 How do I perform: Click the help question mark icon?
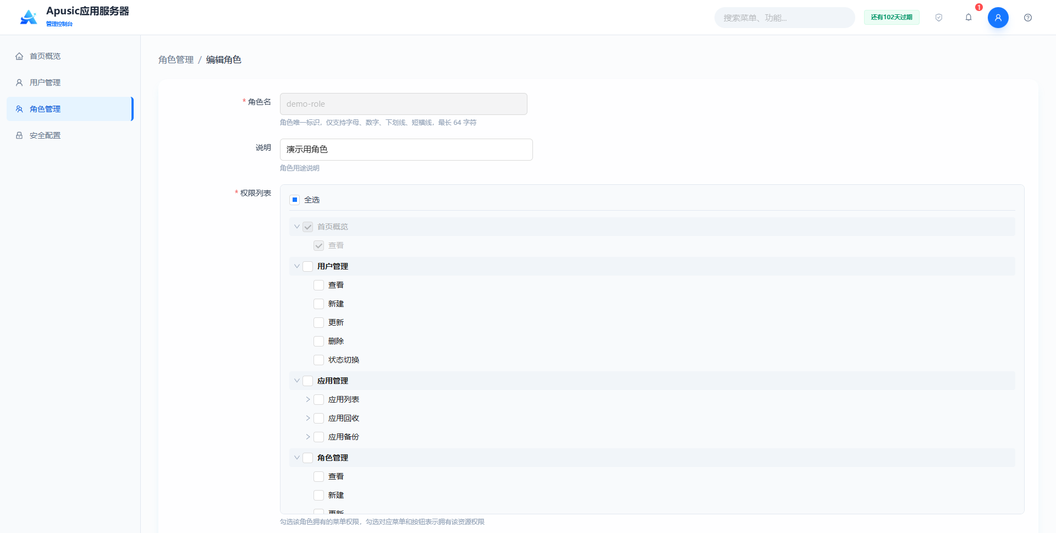coord(1028,18)
